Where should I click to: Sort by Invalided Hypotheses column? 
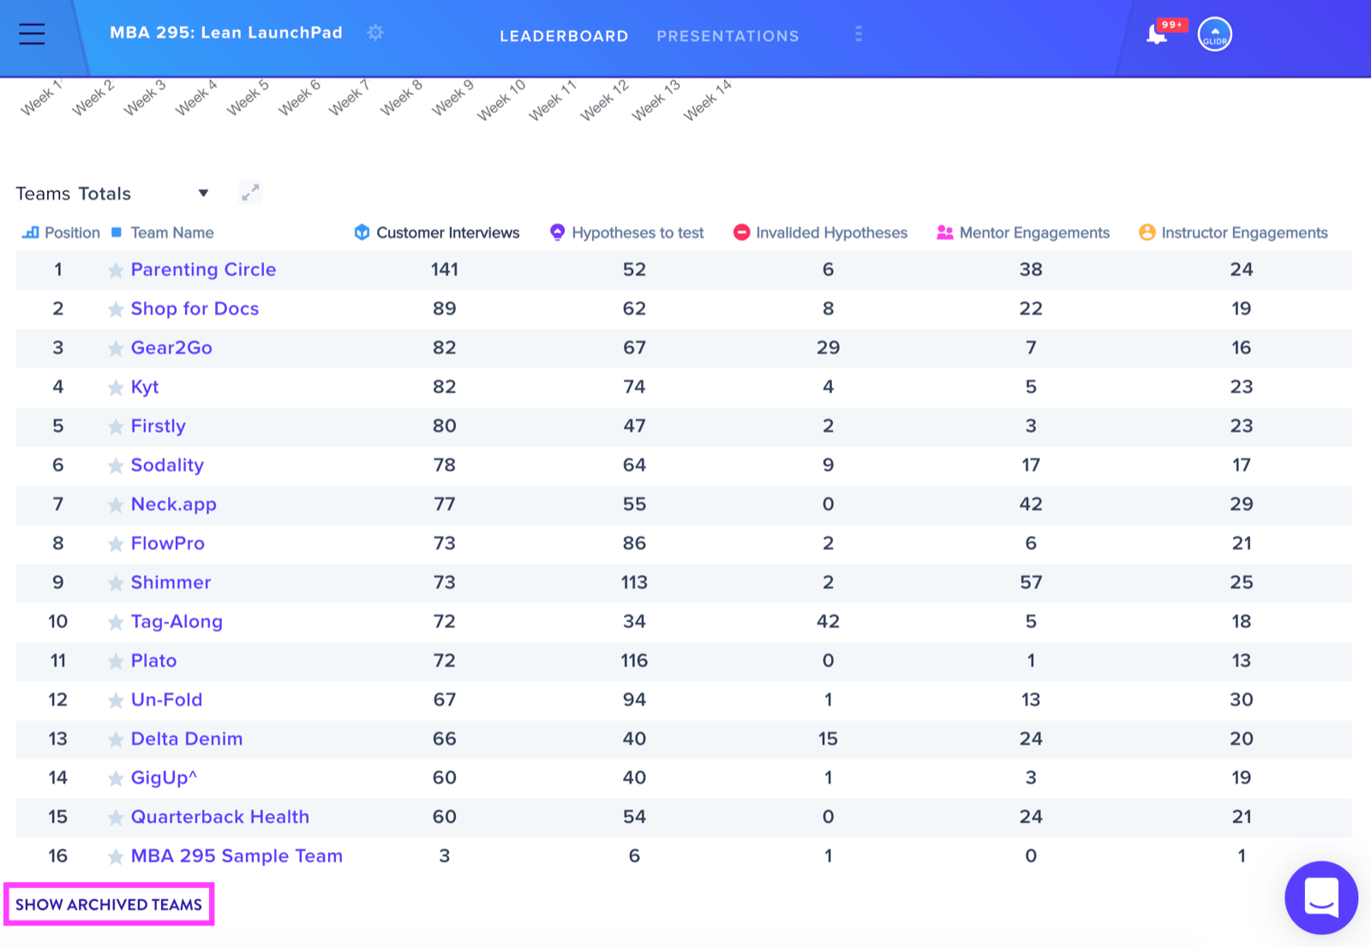click(x=820, y=232)
